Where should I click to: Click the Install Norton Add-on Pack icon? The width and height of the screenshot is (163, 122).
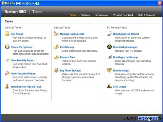(x=7, y=87)
